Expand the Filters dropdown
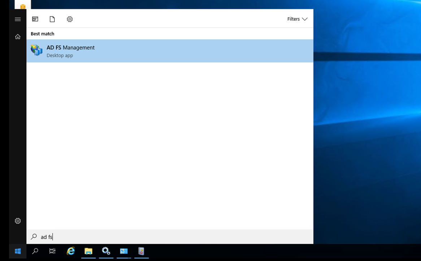421x261 pixels. [297, 19]
